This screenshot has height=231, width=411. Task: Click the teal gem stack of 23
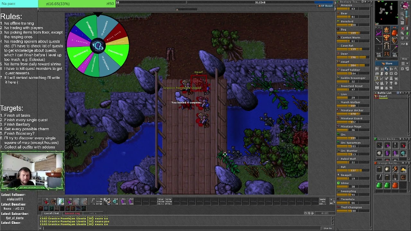(x=403, y=154)
